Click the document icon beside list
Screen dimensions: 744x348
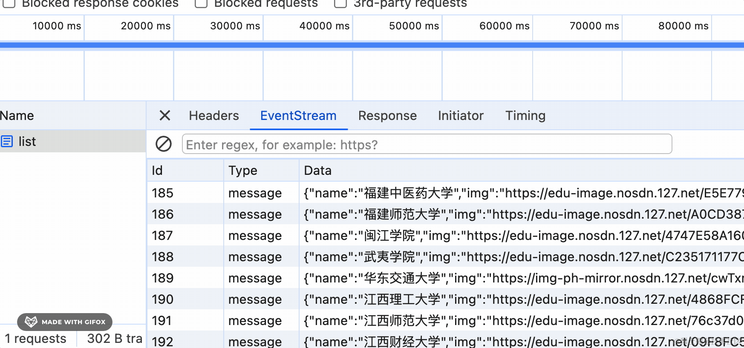pyautogui.click(x=7, y=141)
